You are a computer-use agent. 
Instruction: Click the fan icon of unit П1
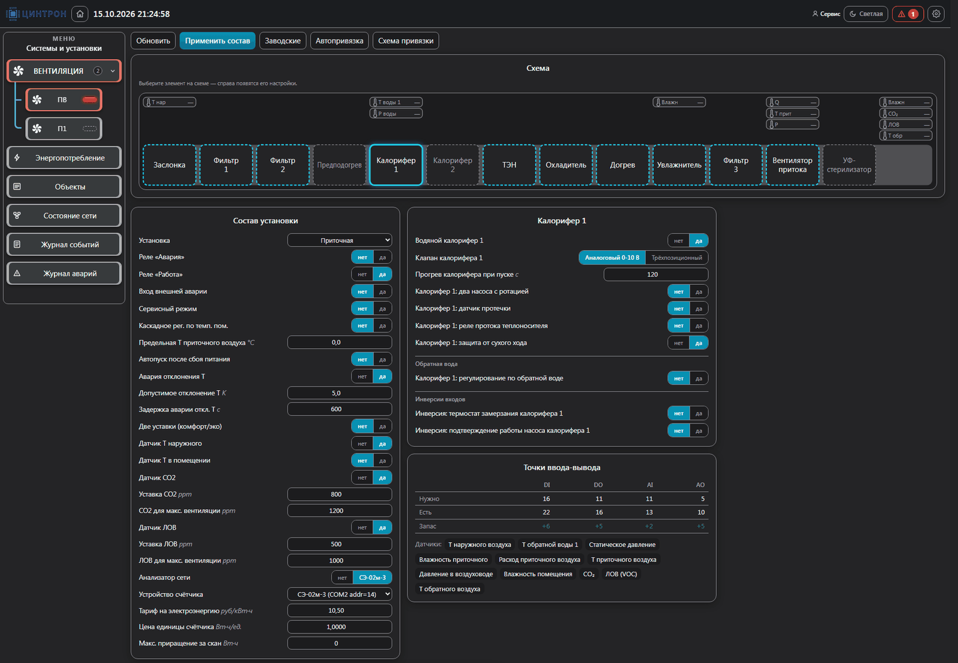click(x=37, y=129)
